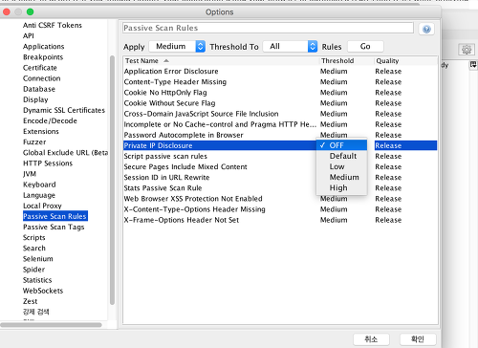This screenshot has height=348, width=478.
Task: Select Connection in options tree
Action: [x=42, y=78]
